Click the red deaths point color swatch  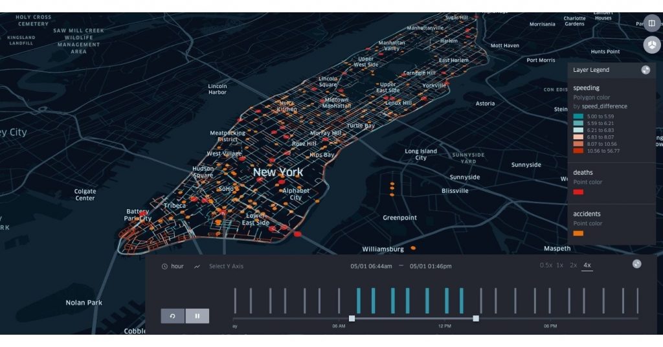[578, 192]
